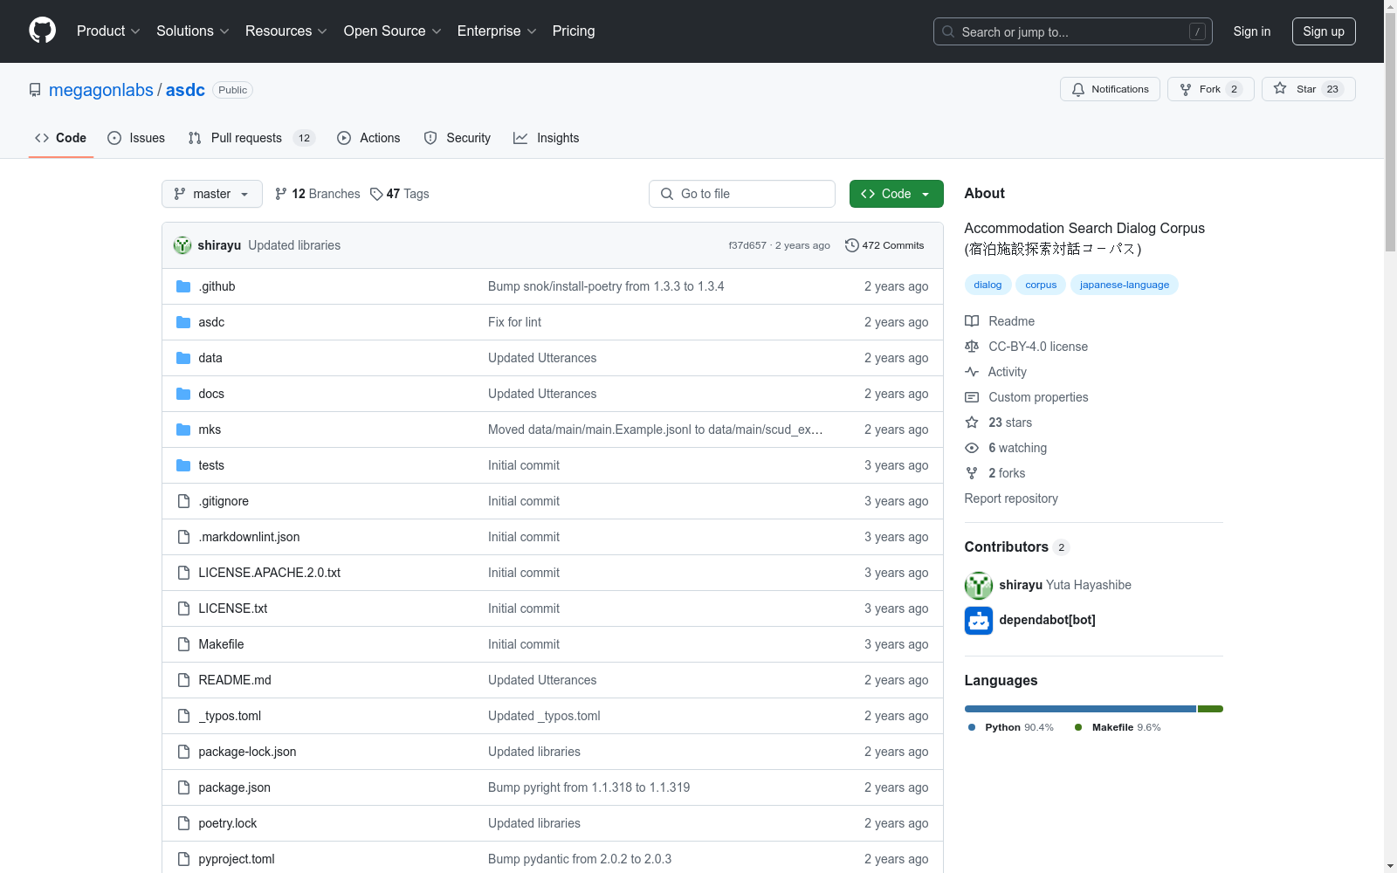Click the docs folder icon
1397x873 pixels.
(x=183, y=394)
